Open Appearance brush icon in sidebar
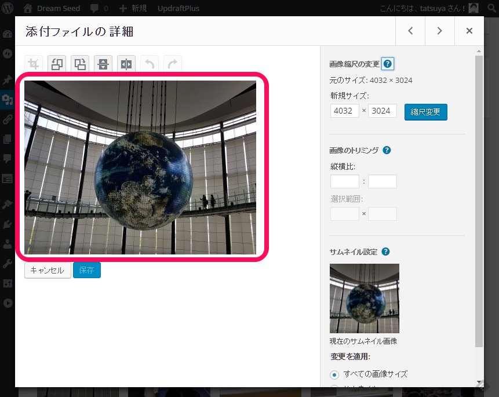499x397 pixels. click(8, 204)
